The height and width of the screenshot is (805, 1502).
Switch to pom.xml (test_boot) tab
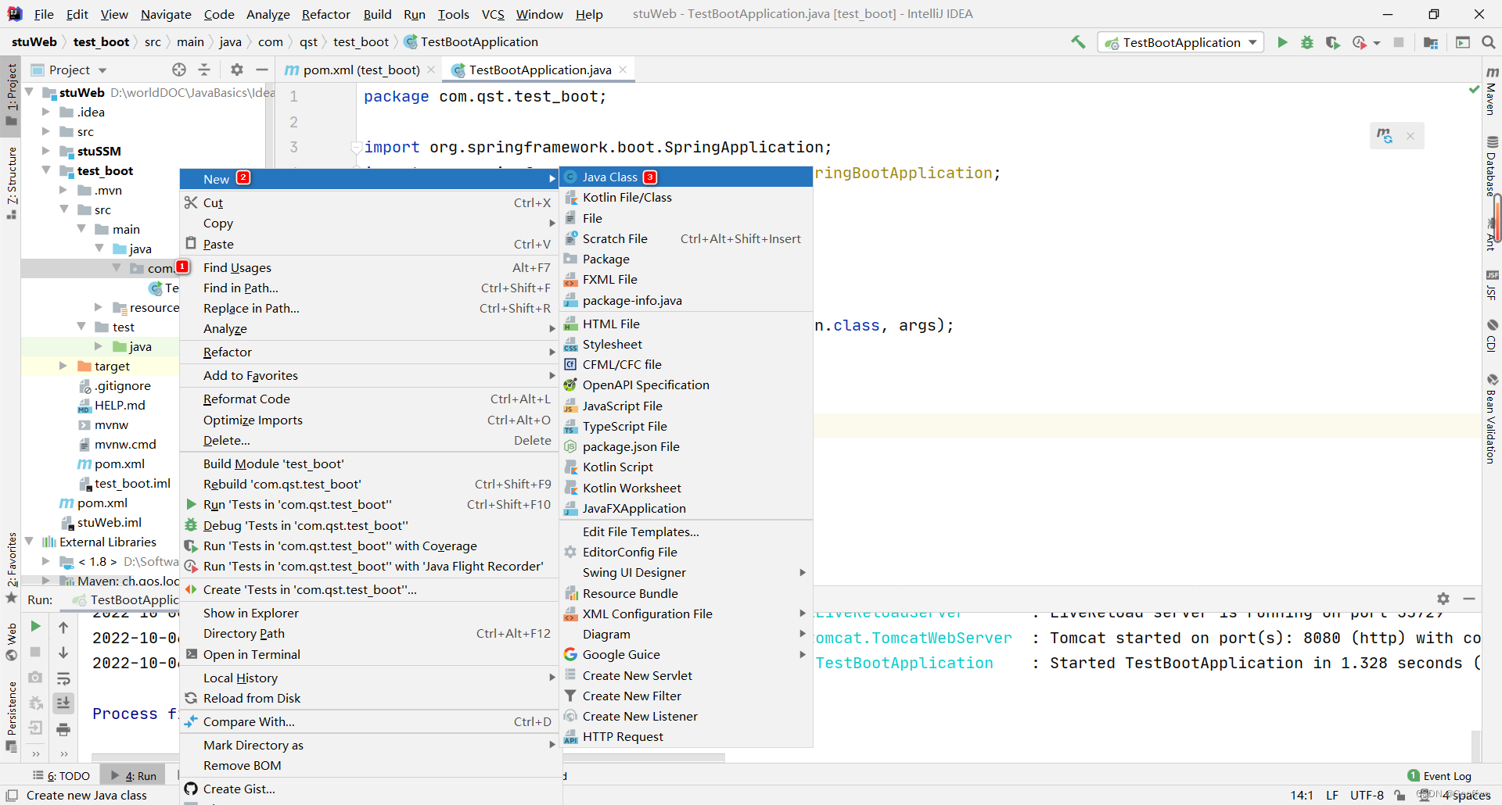click(x=360, y=70)
